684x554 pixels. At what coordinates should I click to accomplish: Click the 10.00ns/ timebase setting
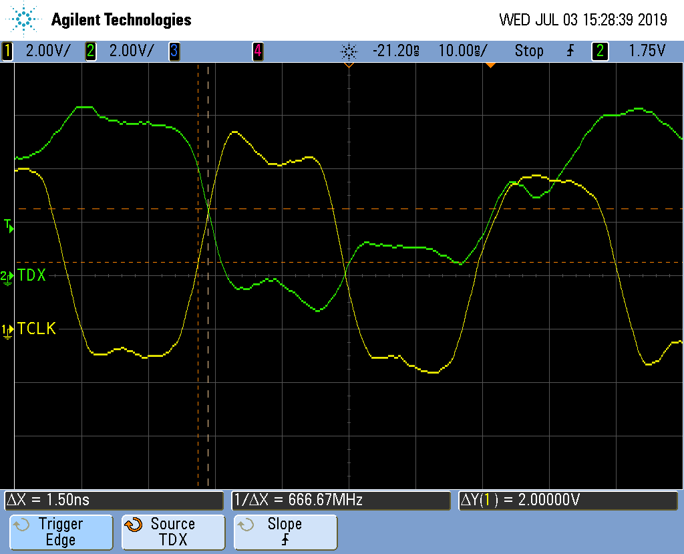[x=462, y=51]
